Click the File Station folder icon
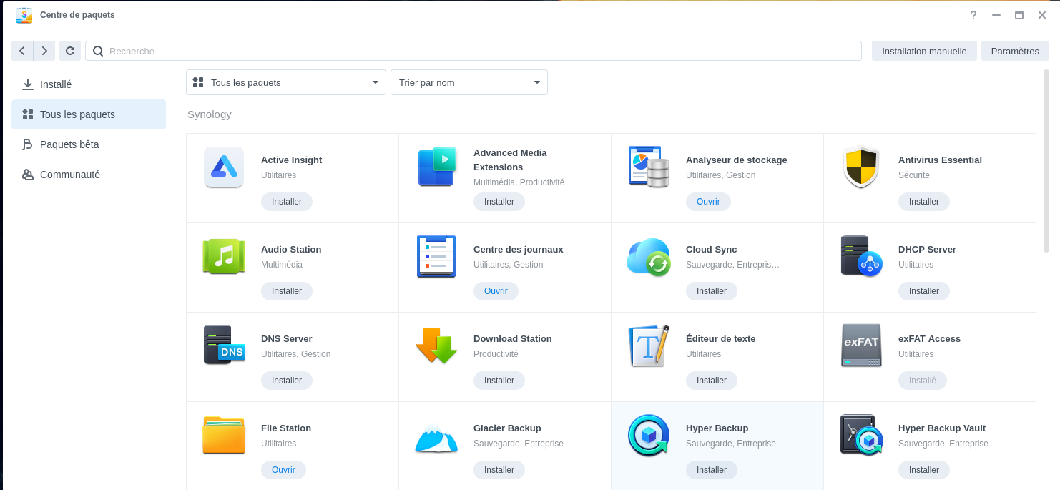 [x=224, y=435]
